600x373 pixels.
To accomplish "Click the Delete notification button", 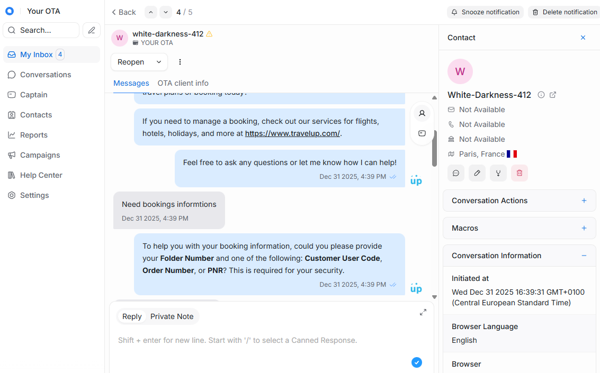I will [x=563, y=12].
